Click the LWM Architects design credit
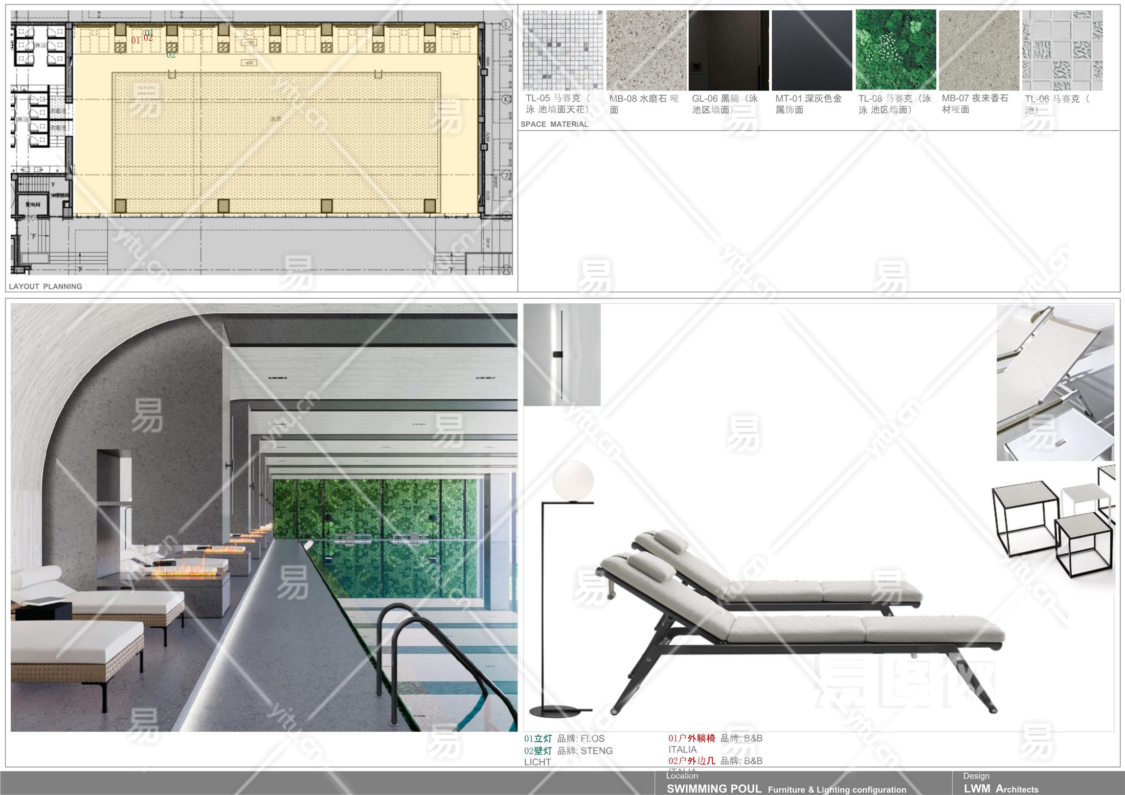This screenshot has width=1125, height=795. pyautogui.click(x=1001, y=788)
